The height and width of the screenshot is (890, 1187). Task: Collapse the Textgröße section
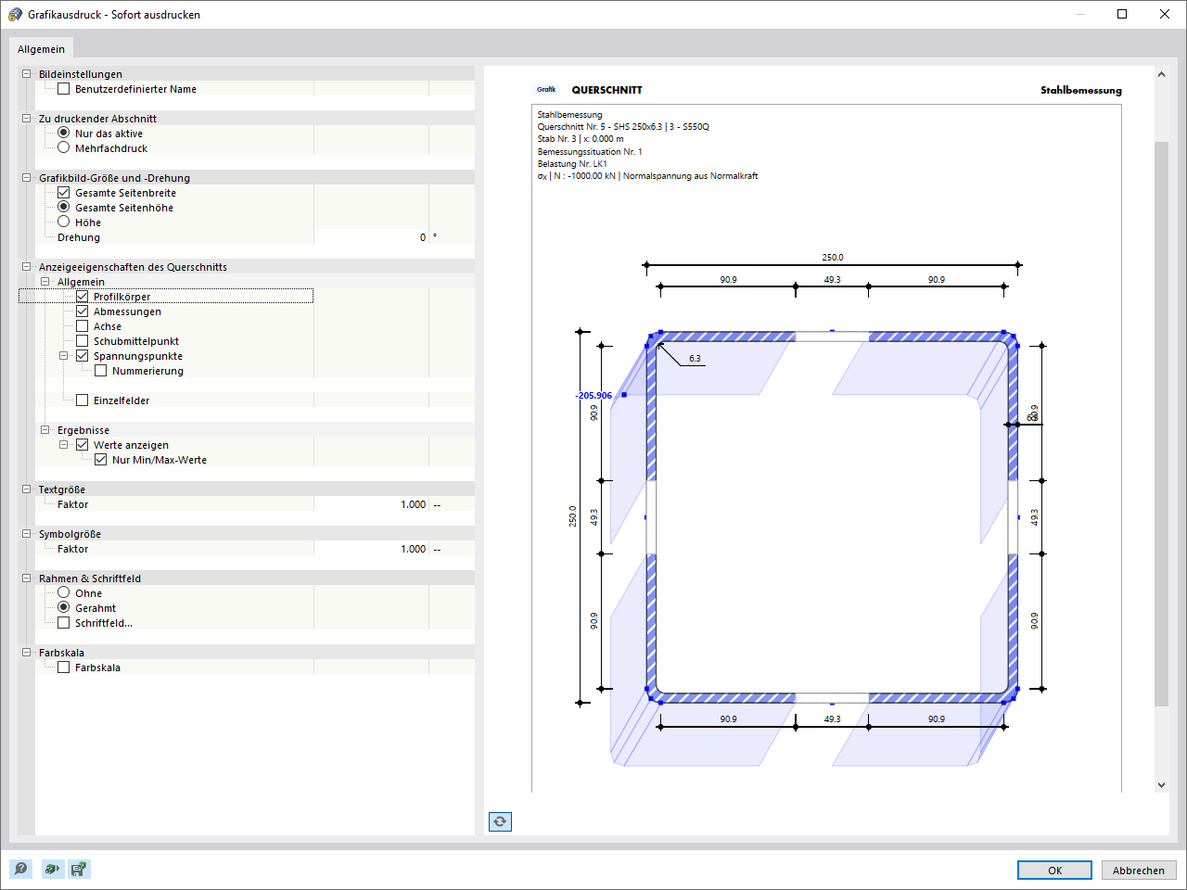tap(27, 489)
